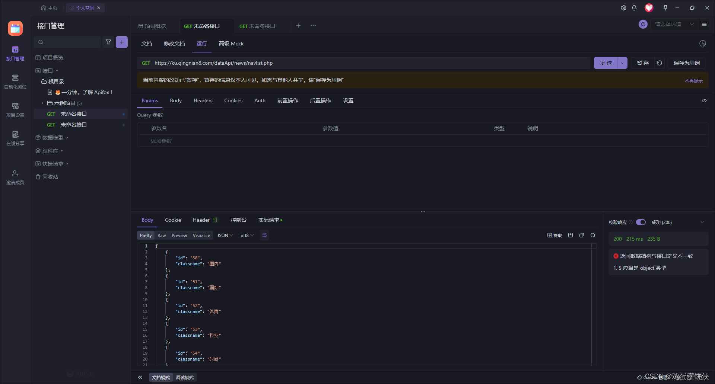Image resolution: width=715 pixels, height=384 pixels.
Task: Open the 接口 section dropdown
Action: pos(47,71)
